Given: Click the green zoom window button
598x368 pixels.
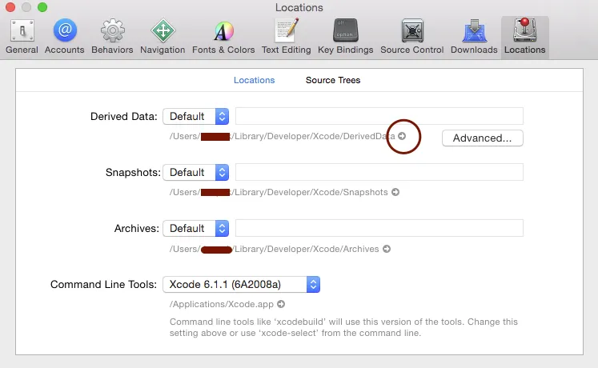Looking at the screenshot, I should click(x=42, y=7).
